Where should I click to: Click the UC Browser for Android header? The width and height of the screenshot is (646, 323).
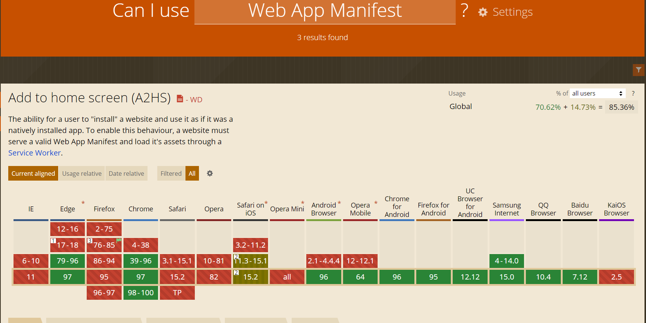pos(470,203)
